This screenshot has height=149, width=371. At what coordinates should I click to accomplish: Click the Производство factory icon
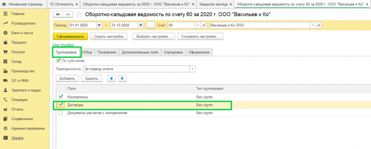(x=5, y=71)
